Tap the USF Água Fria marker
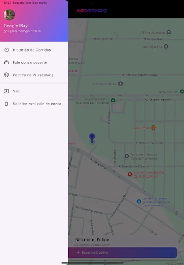Screen dimensions: 184x265 coord(166,47)
